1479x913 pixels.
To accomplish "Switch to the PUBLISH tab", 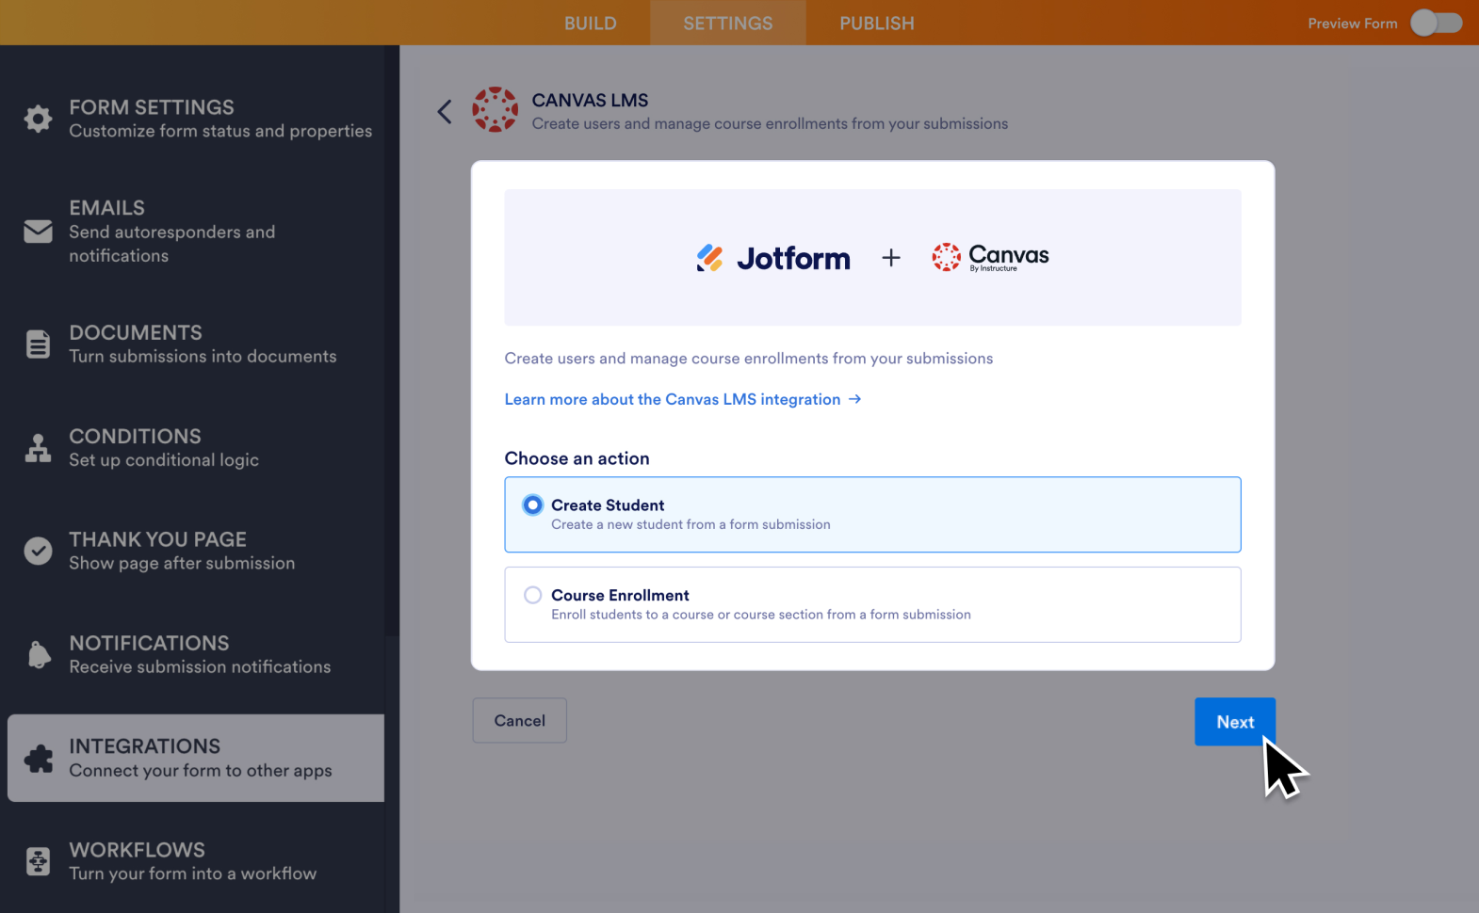I will [877, 23].
